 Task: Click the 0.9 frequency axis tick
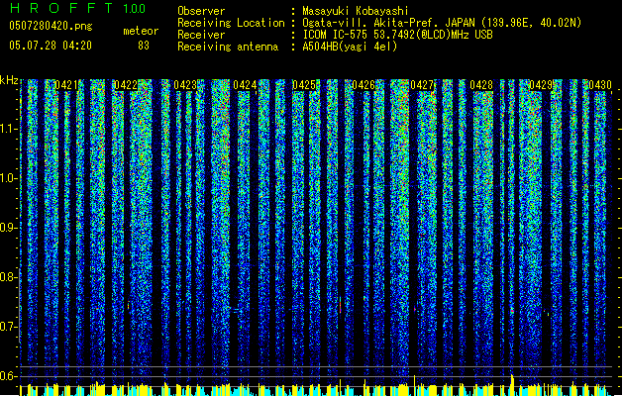pyautogui.click(x=8, y=228)
